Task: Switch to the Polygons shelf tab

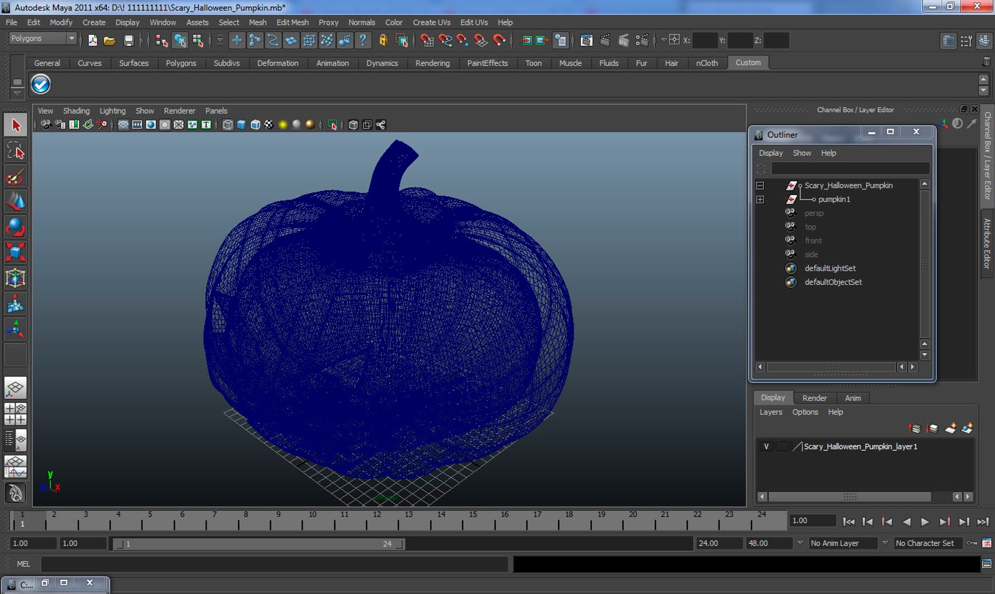Action: (x=181, y=63)
